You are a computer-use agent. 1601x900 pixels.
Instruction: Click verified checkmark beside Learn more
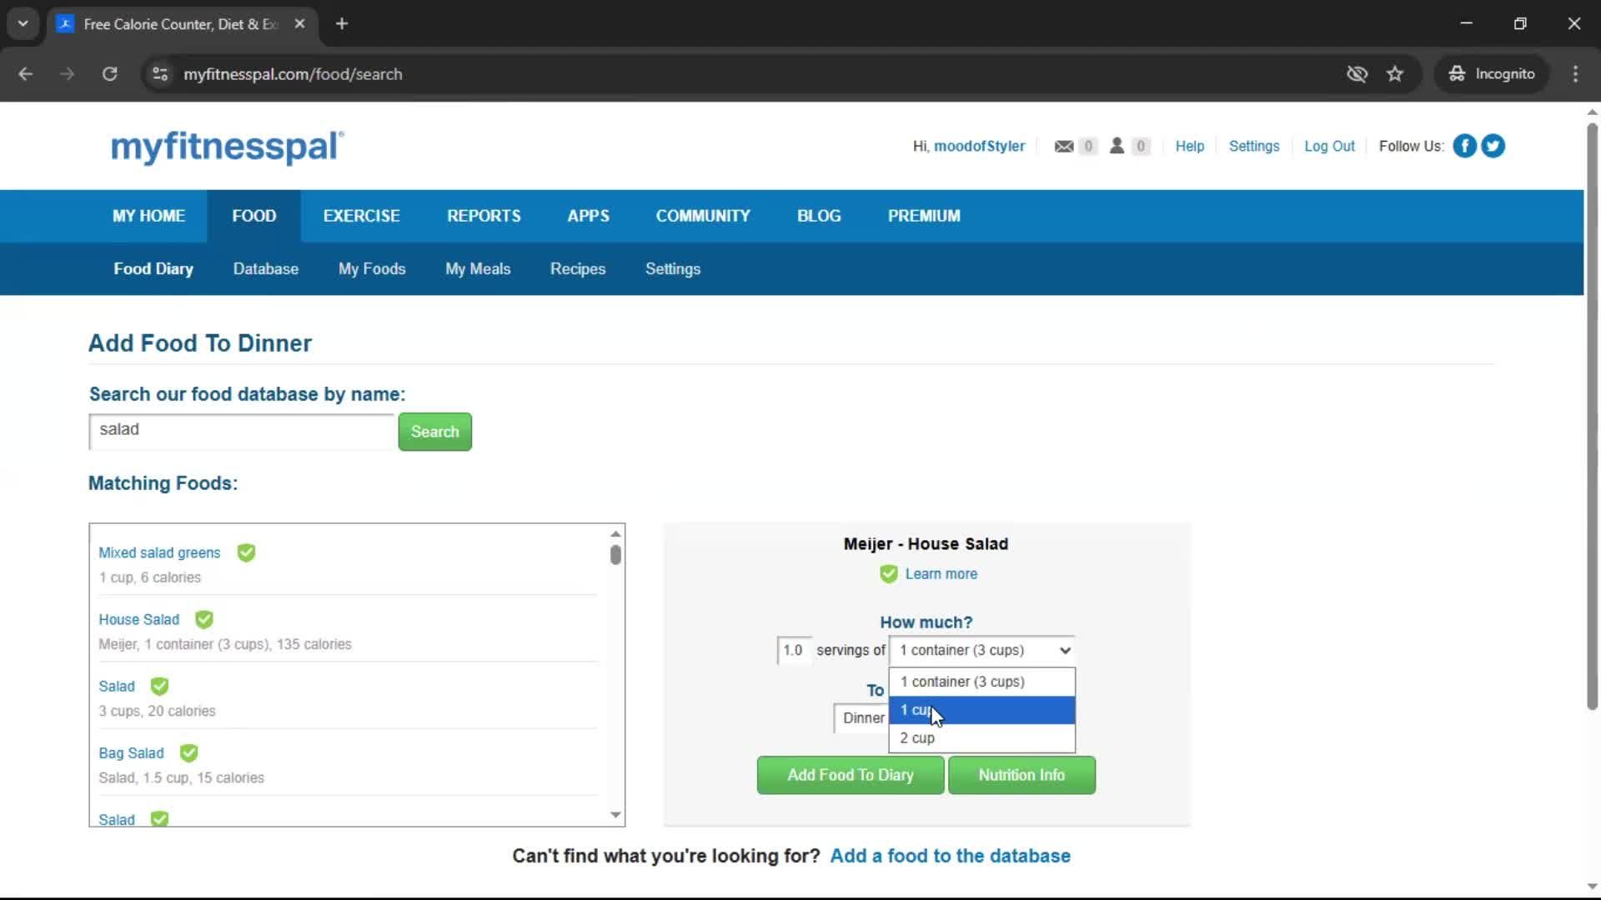(x=889, y=574)
